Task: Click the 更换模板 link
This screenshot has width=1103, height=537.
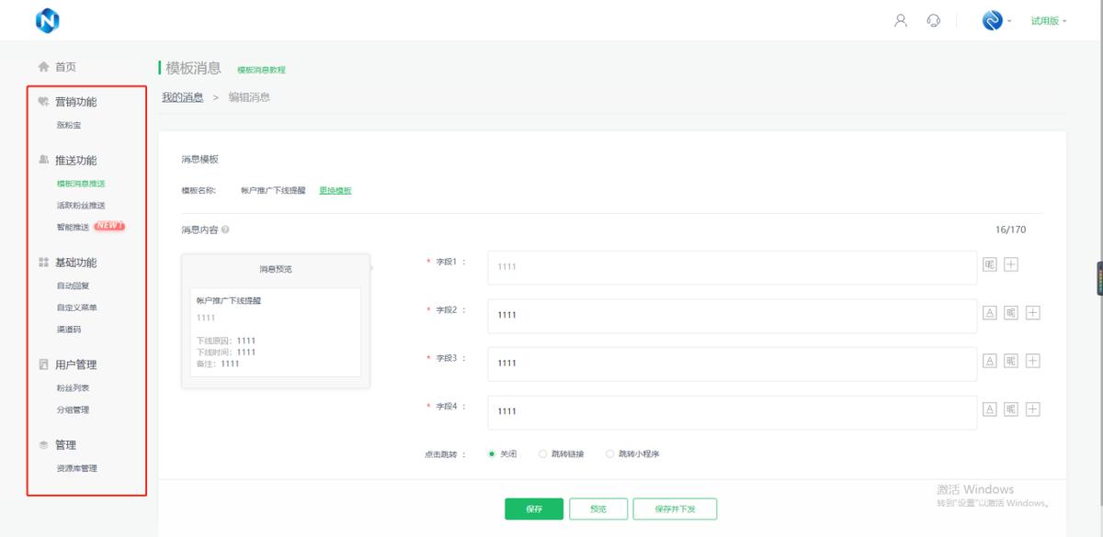Action: click(335, 191)
